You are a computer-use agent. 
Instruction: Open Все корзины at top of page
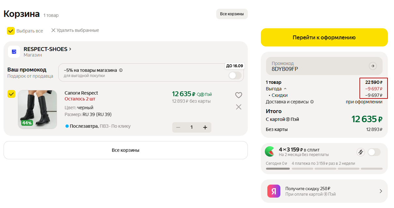click(232, 14)
